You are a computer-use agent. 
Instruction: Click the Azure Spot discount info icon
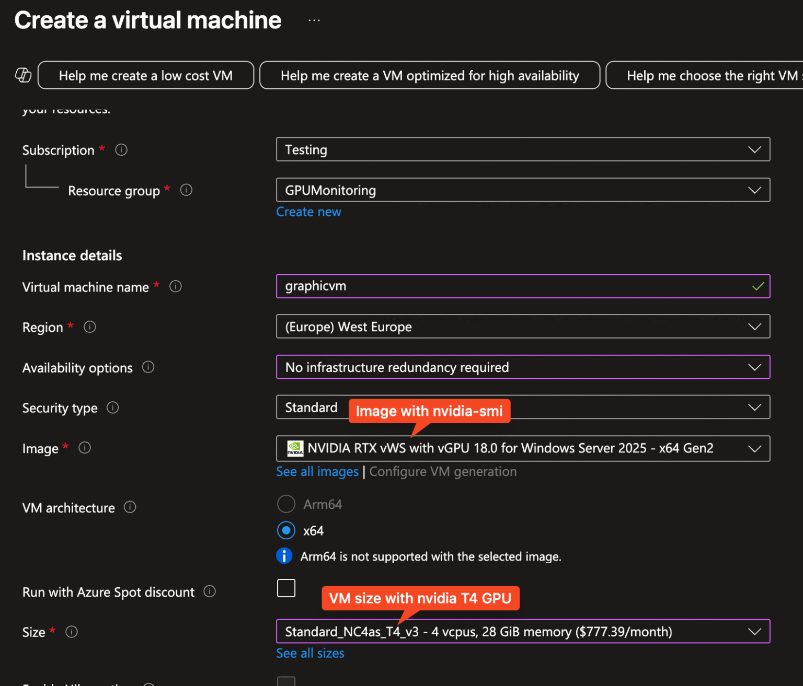(210, 591)
